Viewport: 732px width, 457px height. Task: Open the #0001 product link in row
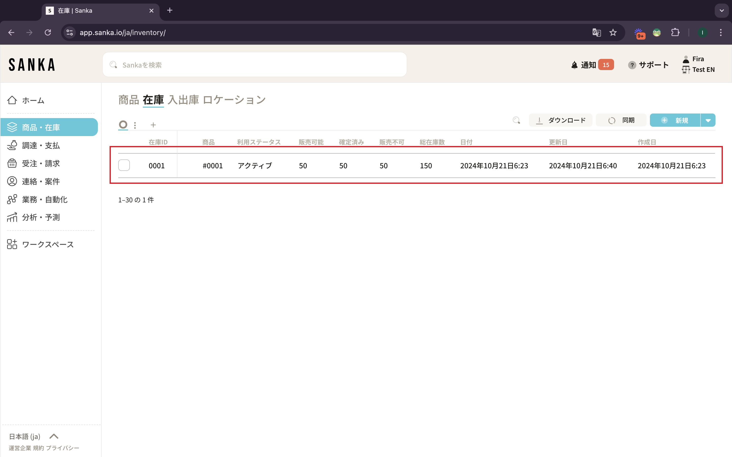tap(213, 166)
